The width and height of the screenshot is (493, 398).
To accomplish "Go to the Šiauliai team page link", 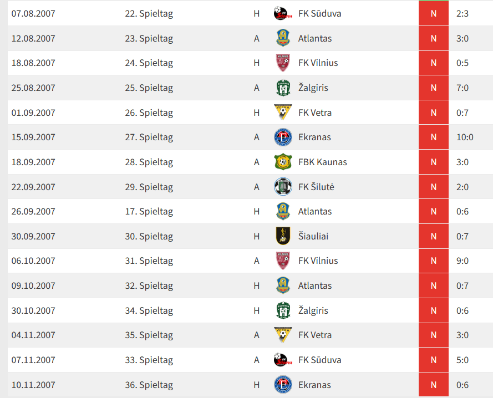I will coord(313,236).
